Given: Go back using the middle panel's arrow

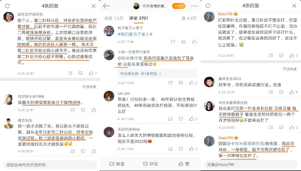Looking at the screenshot, I should pyautogui.click(x=106, y=6).
